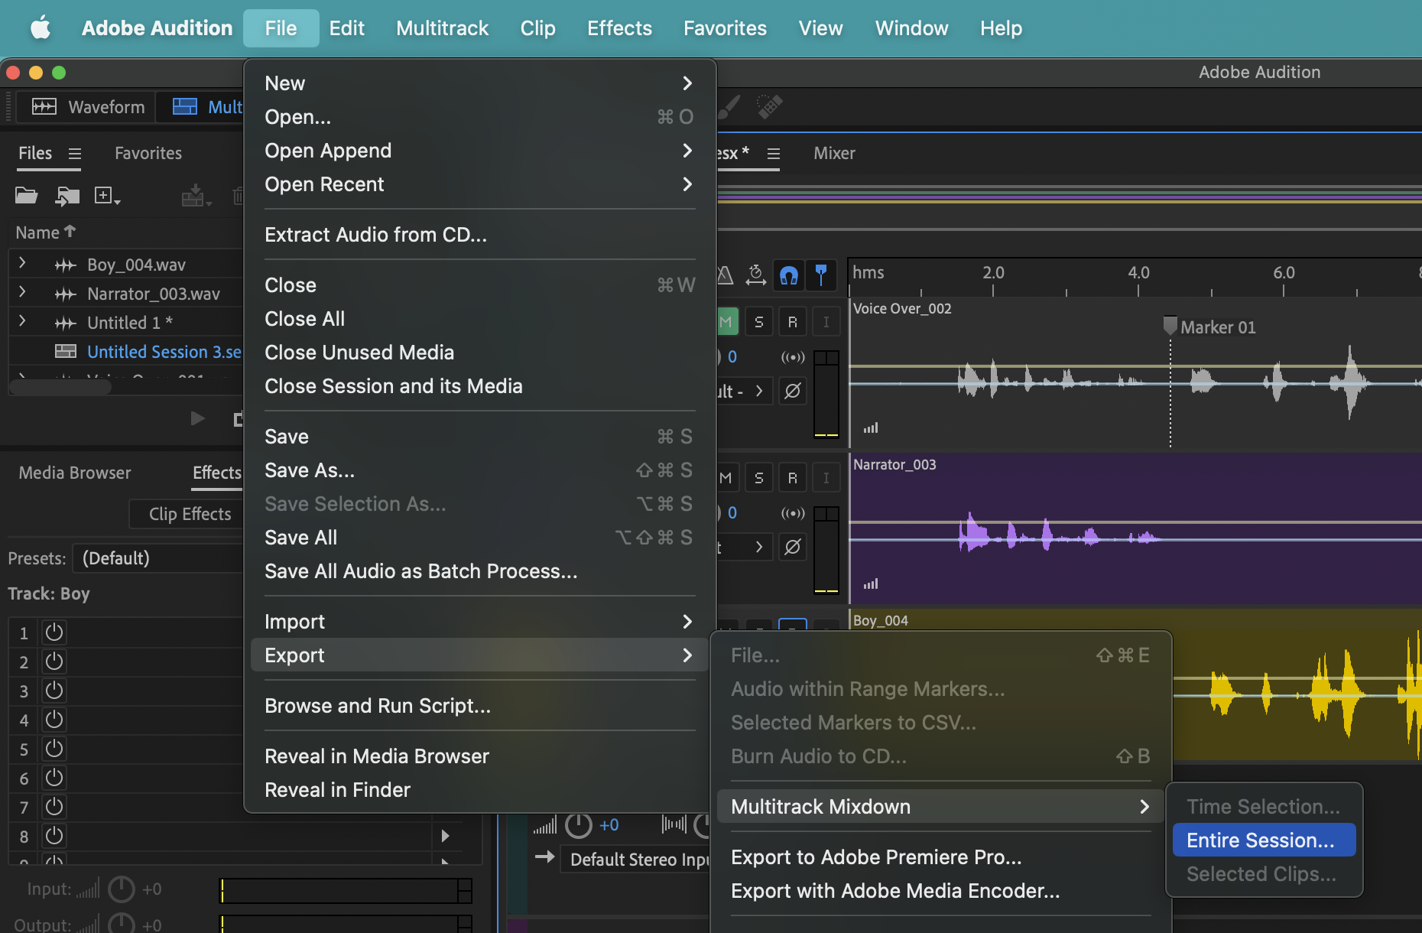Click the new file icon with plus
Image resolution: width=1422 pixels, height=933 pixels.
click(x=106, y=196)
